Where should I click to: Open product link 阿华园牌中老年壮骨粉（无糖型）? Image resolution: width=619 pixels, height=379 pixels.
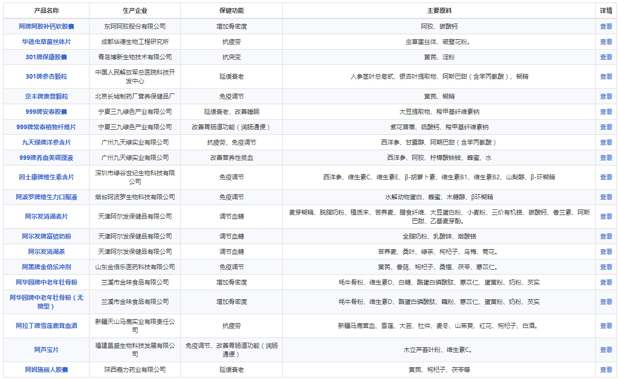click(x=47, y=302)
